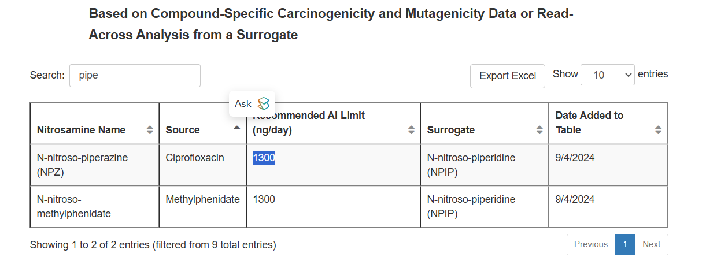Click the Surrogate cell in Methylphenidate row
706x257 pixels.
[484, 207]
